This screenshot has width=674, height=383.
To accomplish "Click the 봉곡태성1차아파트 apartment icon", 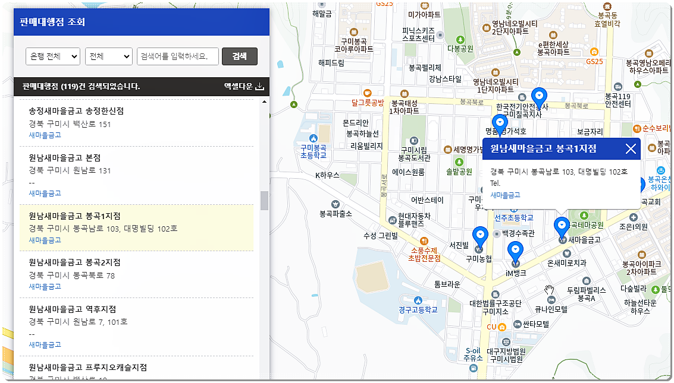I will pos(404,94).
